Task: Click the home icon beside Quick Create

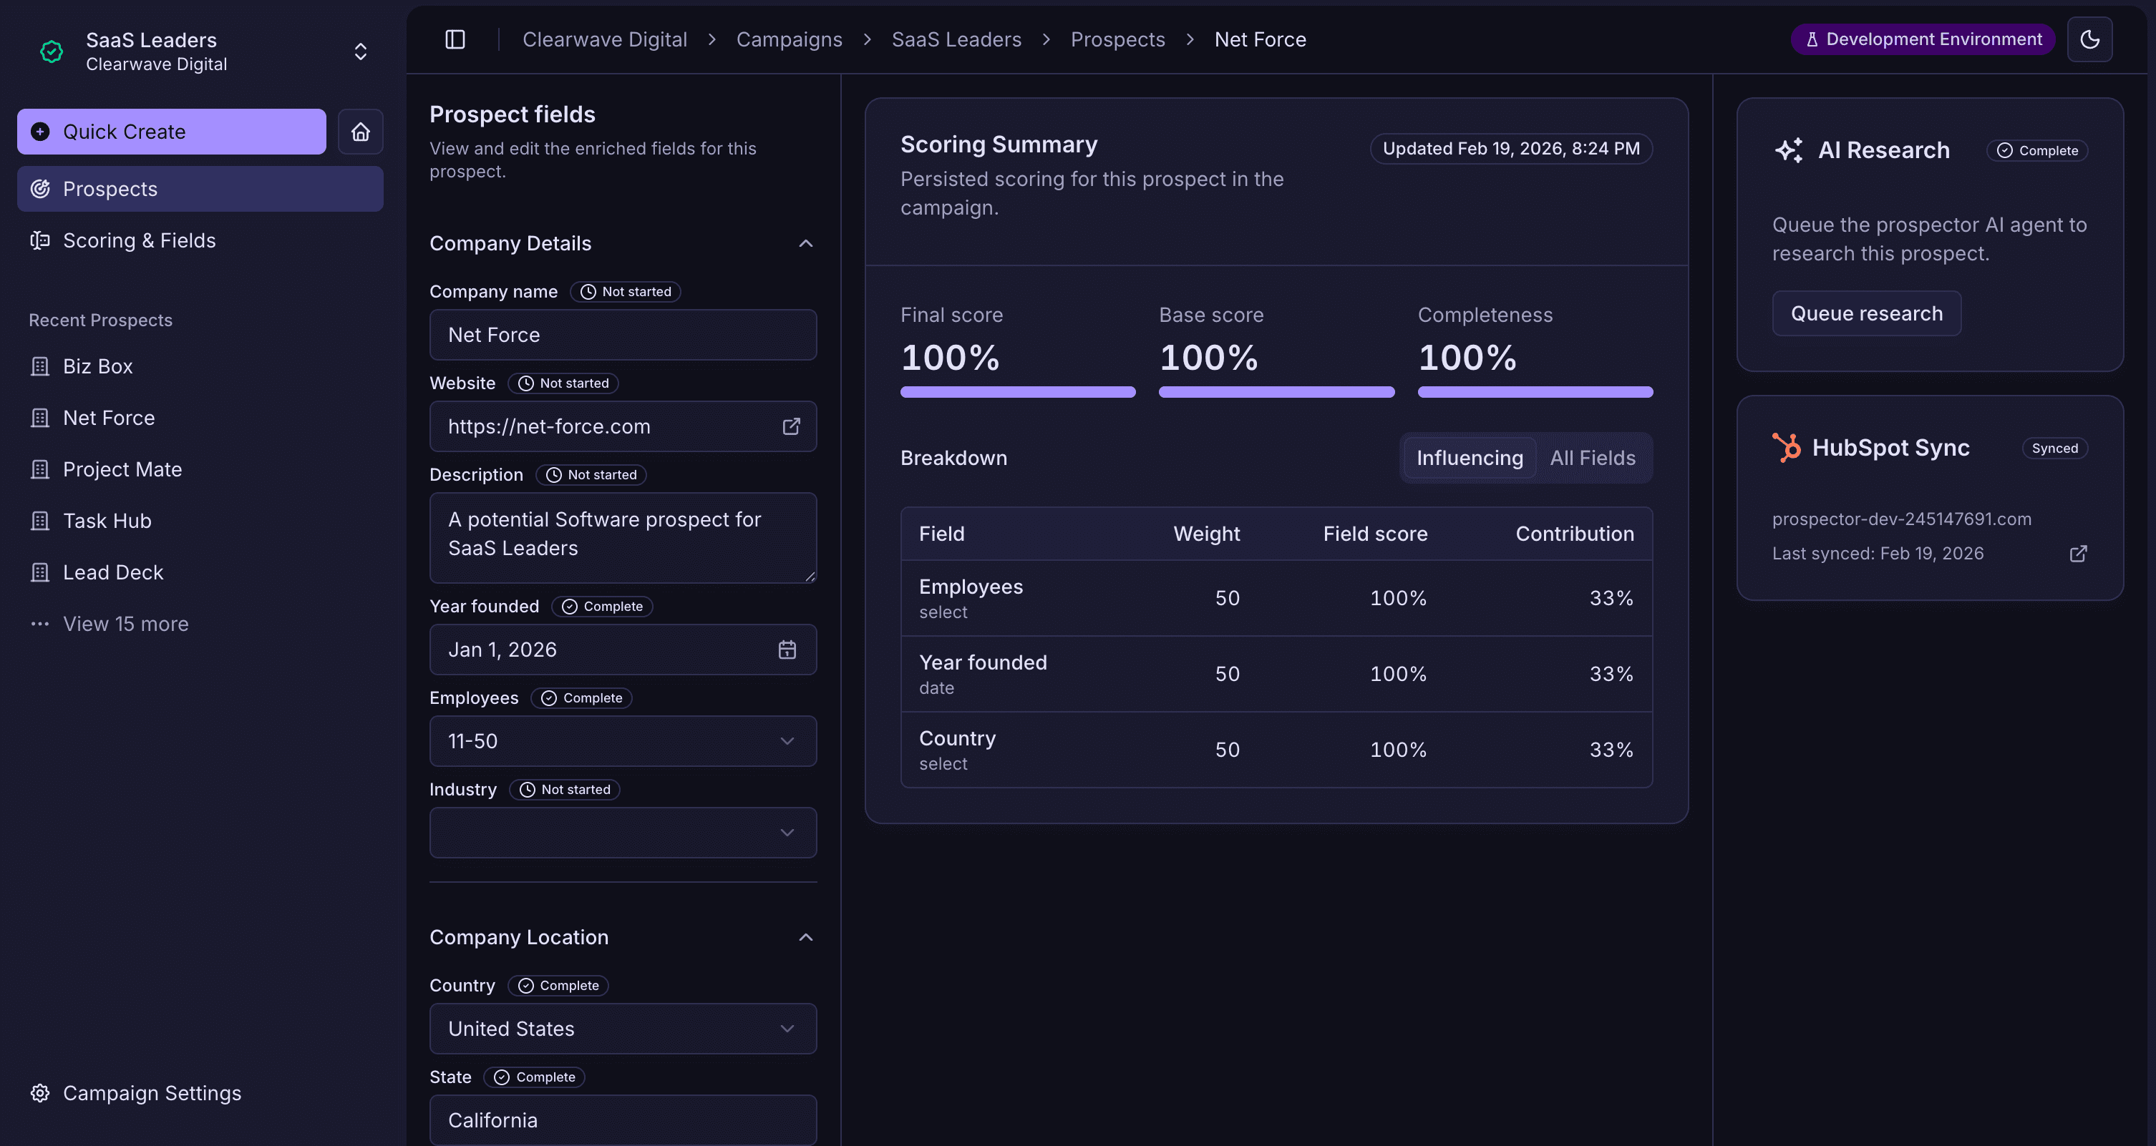Action: point(361,132)
